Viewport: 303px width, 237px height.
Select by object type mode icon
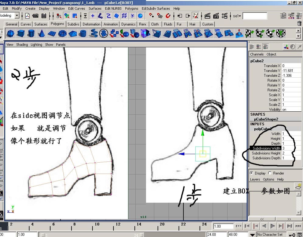(67, 15)
